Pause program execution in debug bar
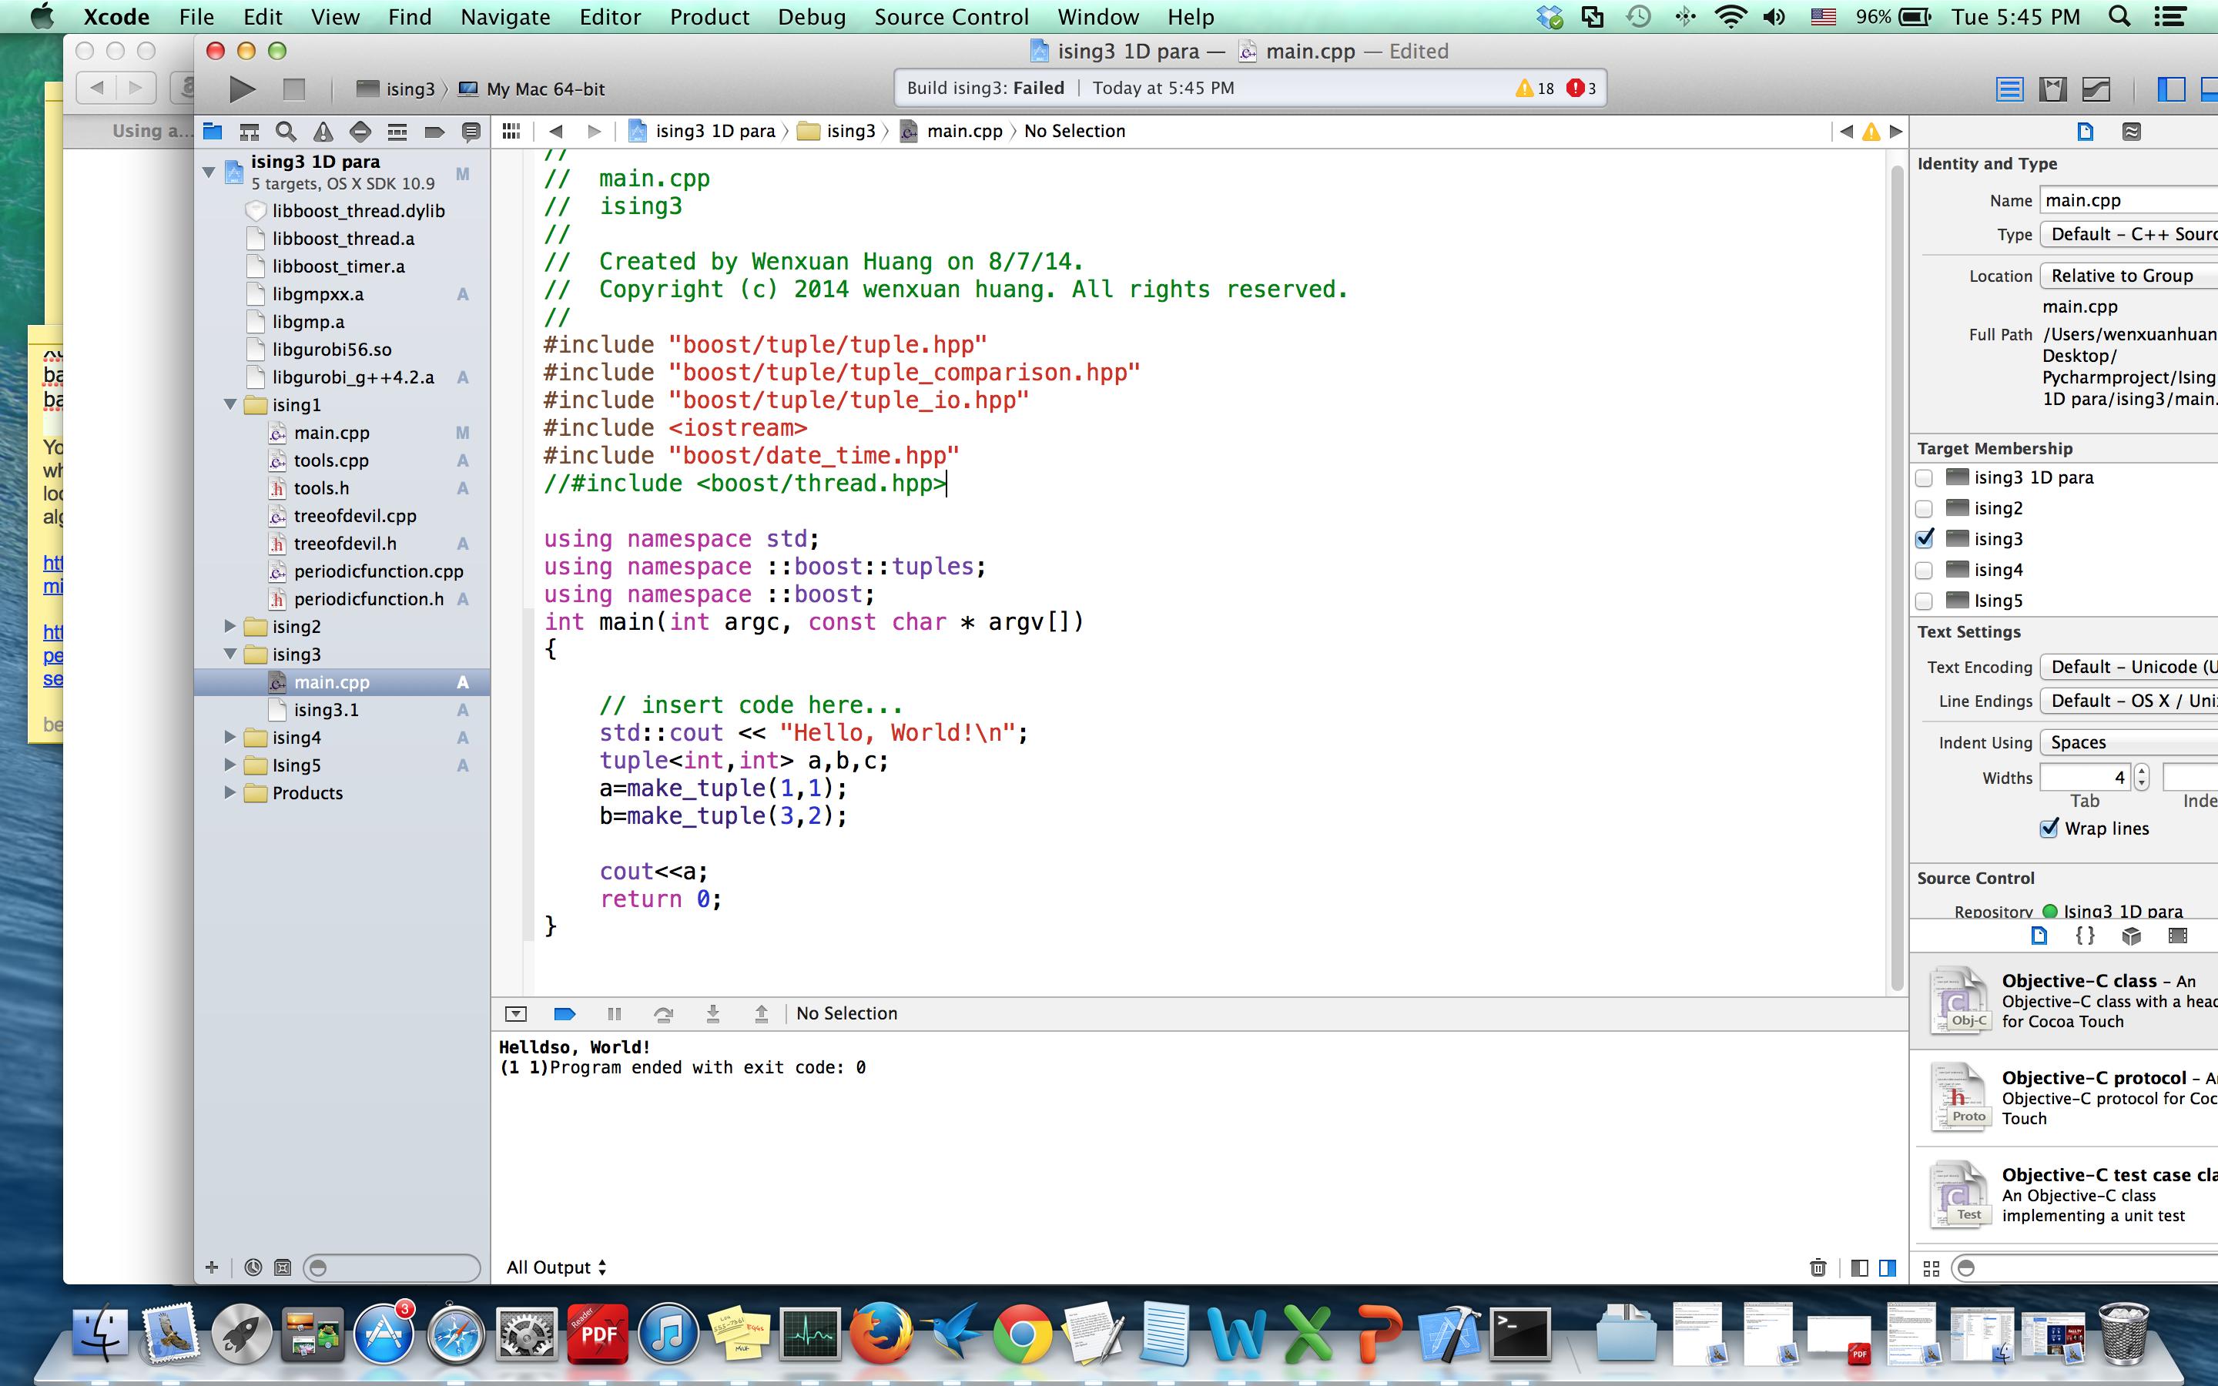Screen dimensions: 2218x1386 [614, 1013]
